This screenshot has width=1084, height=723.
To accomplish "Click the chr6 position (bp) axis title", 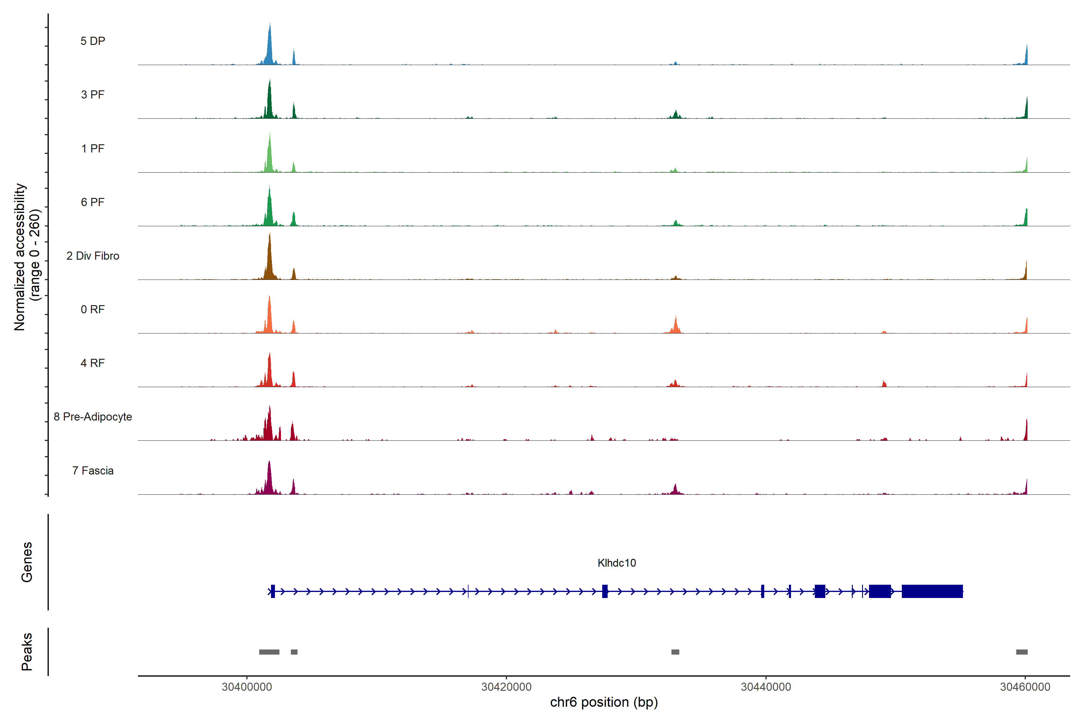I will 604,702.
